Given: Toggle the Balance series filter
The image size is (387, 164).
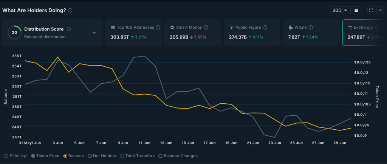Looking at the screenshot, I should click(x=74, y=156).
